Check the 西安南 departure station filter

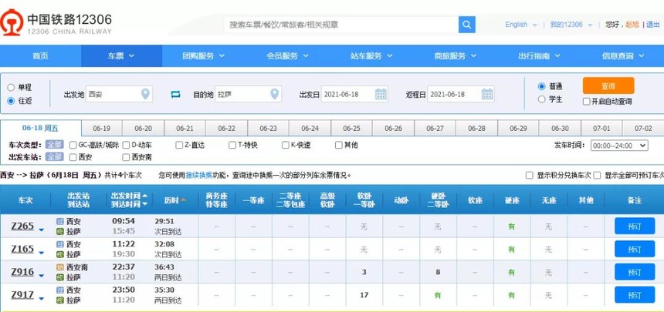(x=126, y=157)
